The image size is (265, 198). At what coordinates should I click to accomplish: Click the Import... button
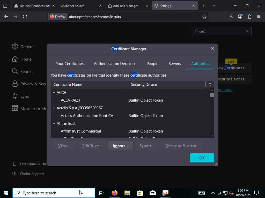point(120,146)
